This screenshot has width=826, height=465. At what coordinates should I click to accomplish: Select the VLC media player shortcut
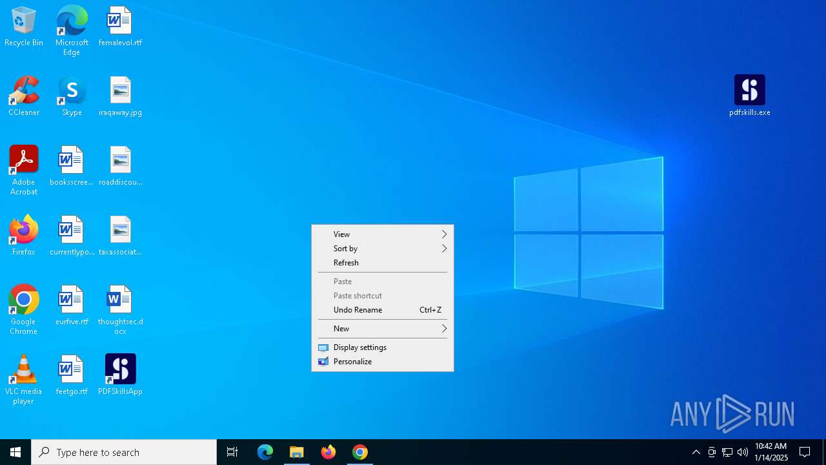tap(24, 380)
